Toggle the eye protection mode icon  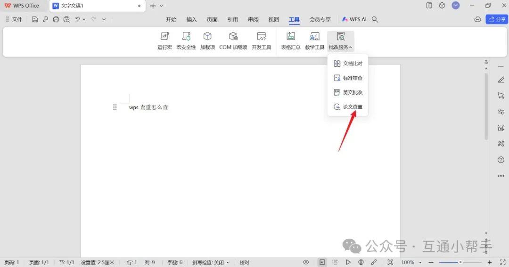(x=306, y=262)
